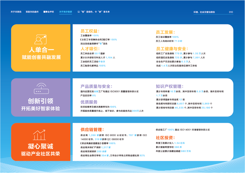Click the 环境、社会及管治报告 header title
The height and width of the screenshot is (173, 245).
204,12
